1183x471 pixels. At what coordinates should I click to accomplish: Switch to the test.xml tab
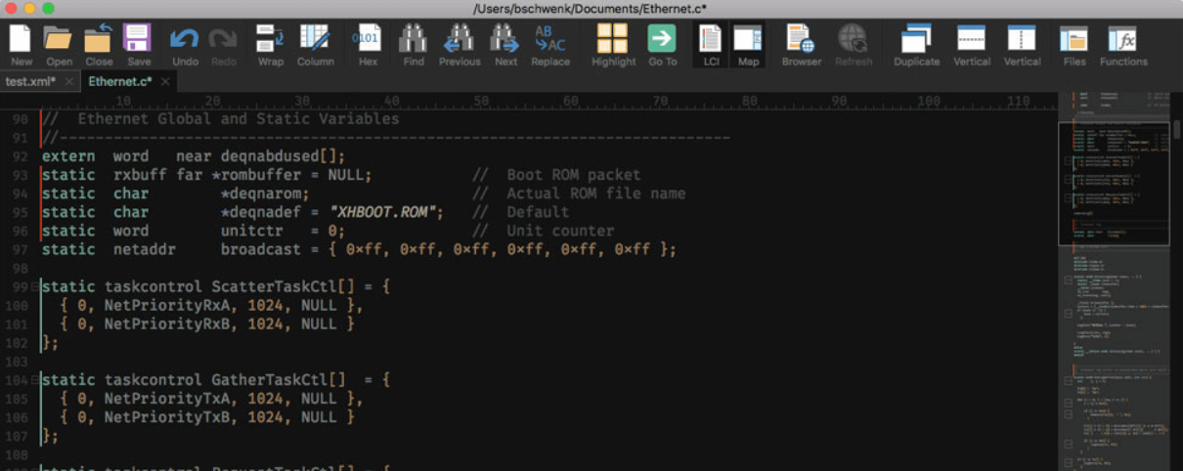[x=29, y=81]
